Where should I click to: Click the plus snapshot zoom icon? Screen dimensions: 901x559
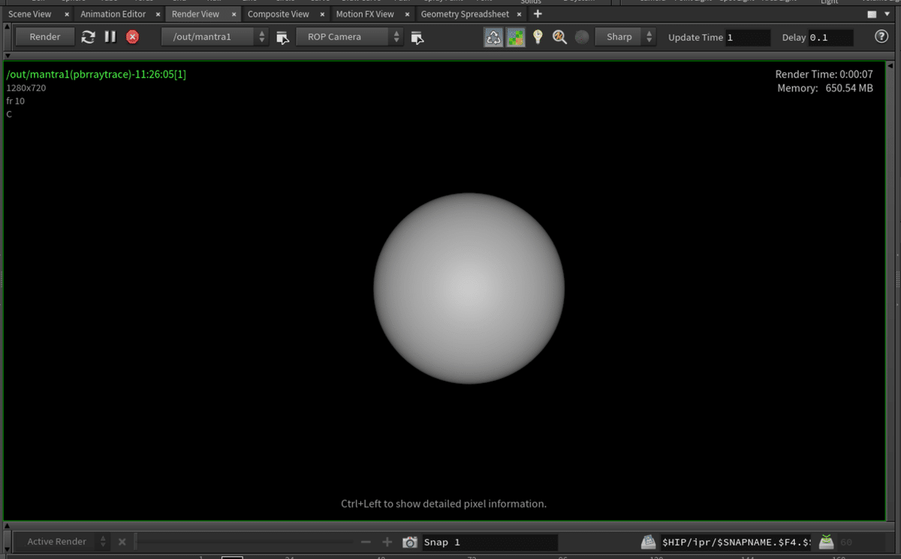(x=387, y=542)
